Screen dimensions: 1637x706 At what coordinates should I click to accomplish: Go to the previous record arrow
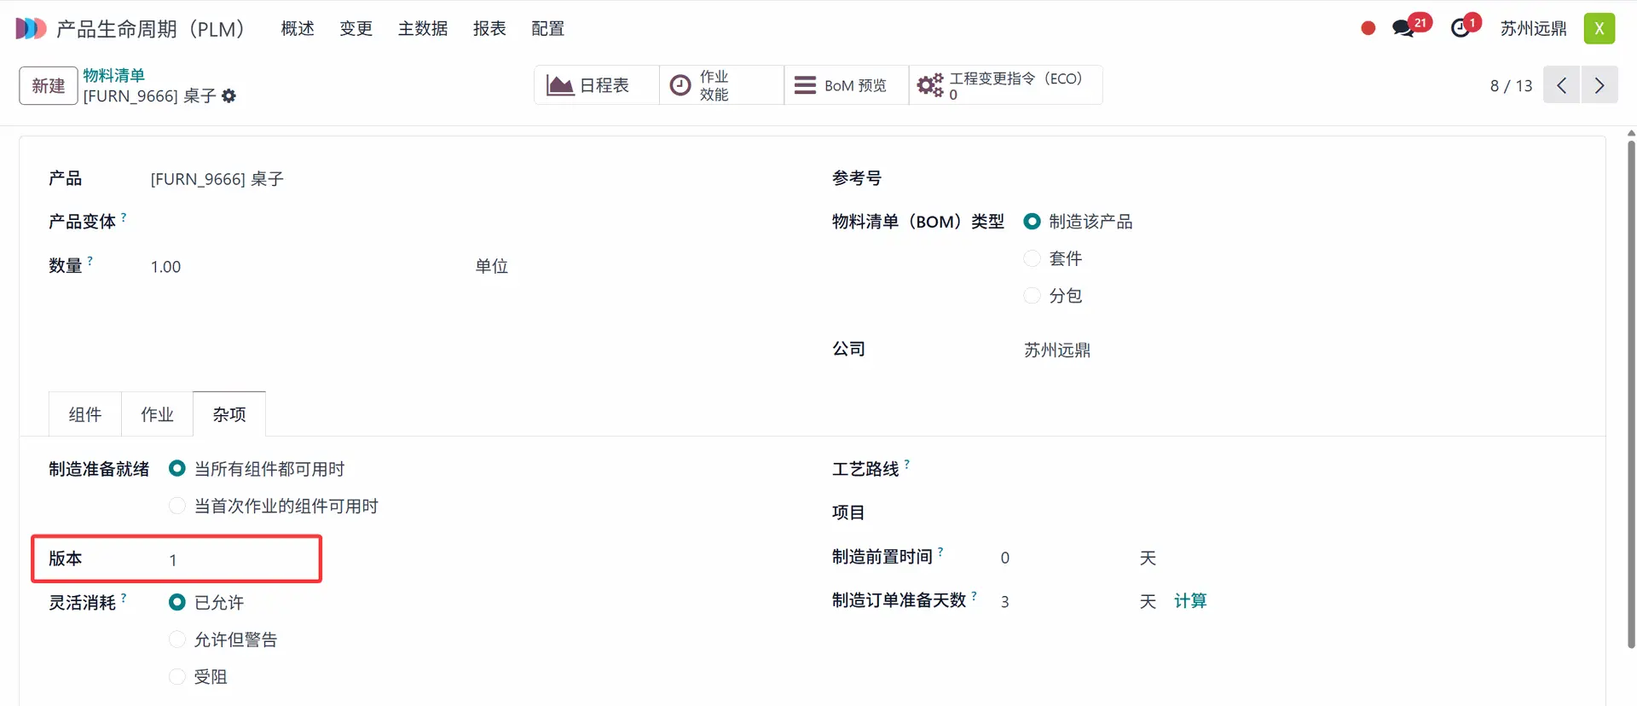coord(1562,85)
